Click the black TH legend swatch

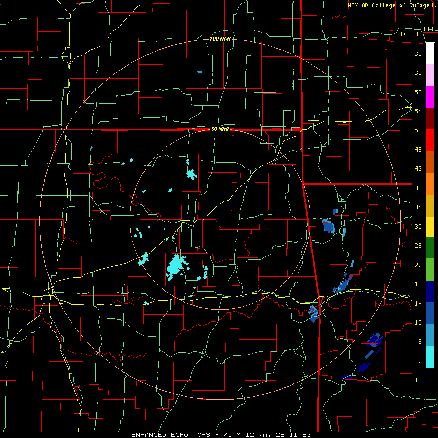coord(430,379)
